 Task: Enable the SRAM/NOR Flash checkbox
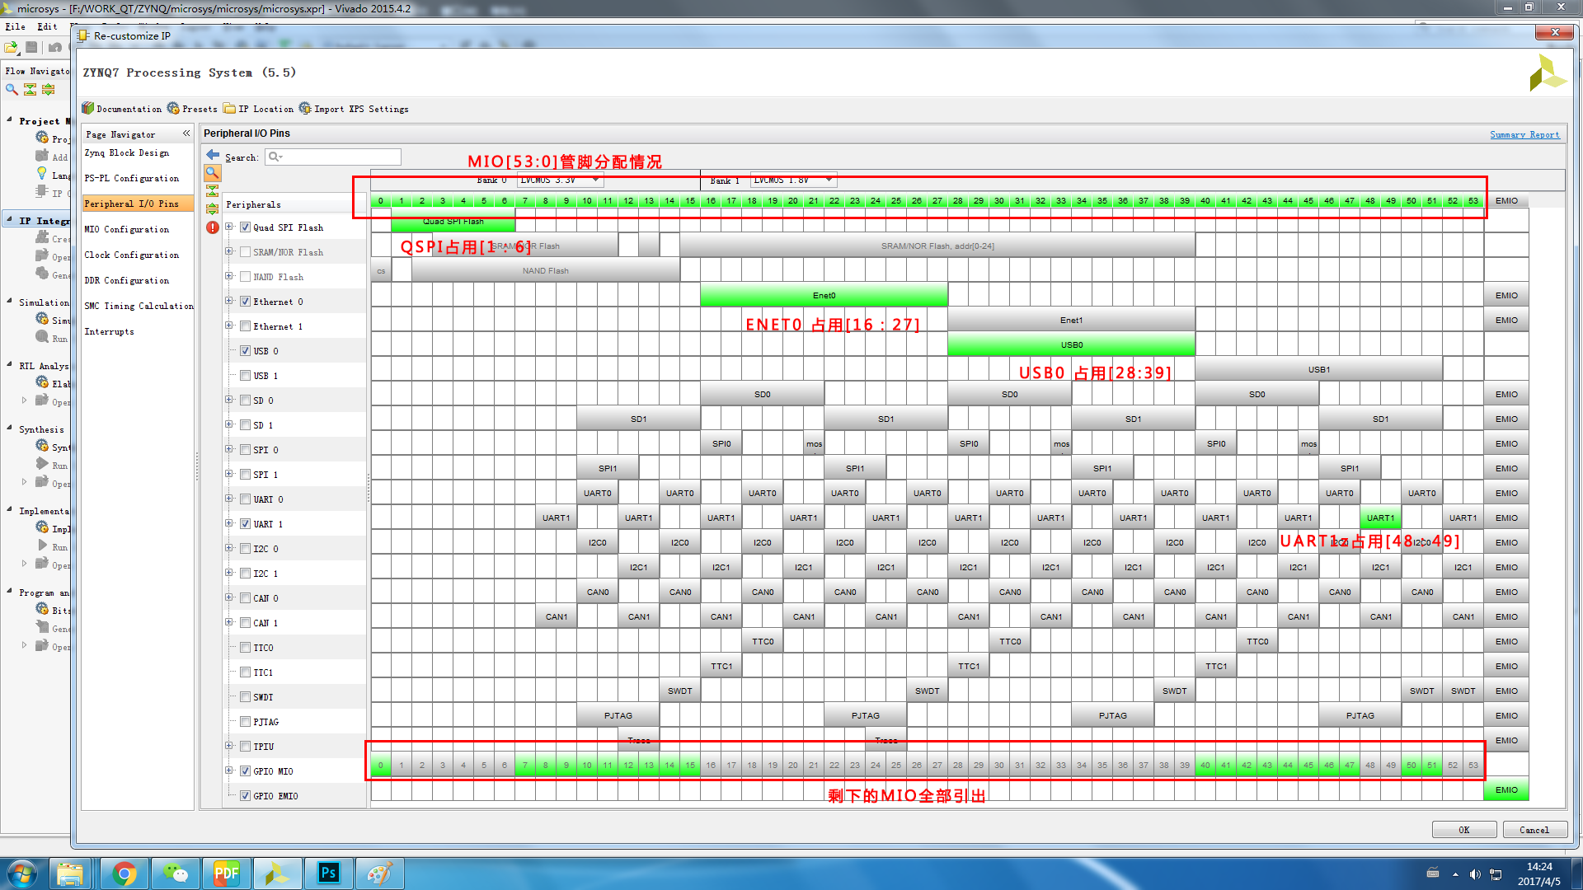click(x=245, y=252)
